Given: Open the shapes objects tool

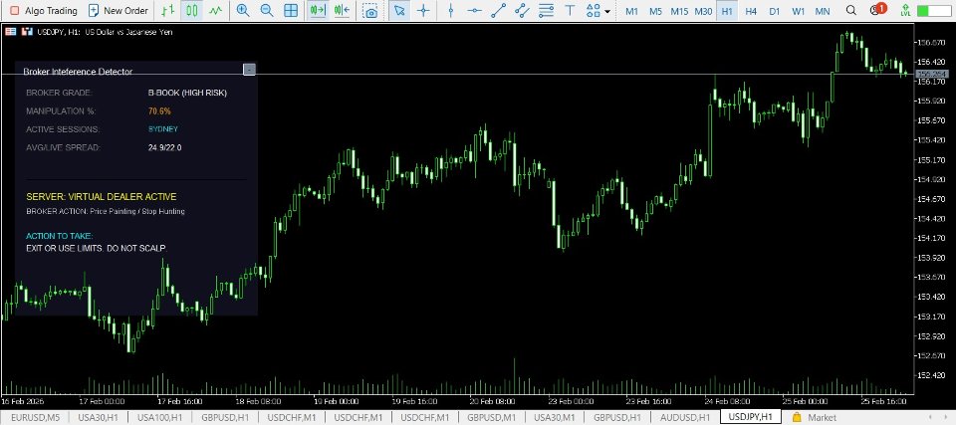Looking at the screenshot, I should click(x=593, y=10).
